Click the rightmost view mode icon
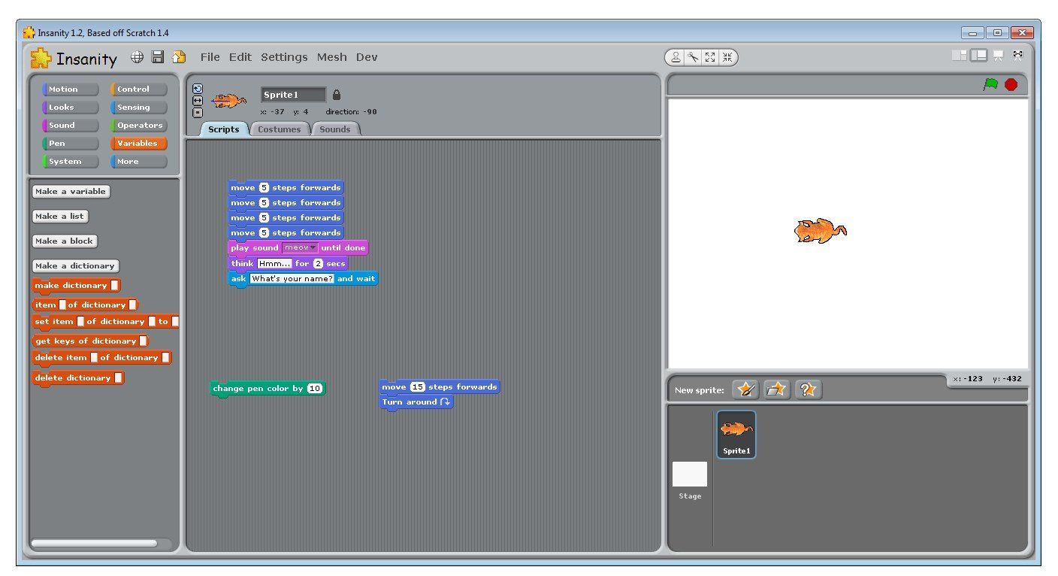This screenshot has height=576, width=1058. (x=1017, y=54)
